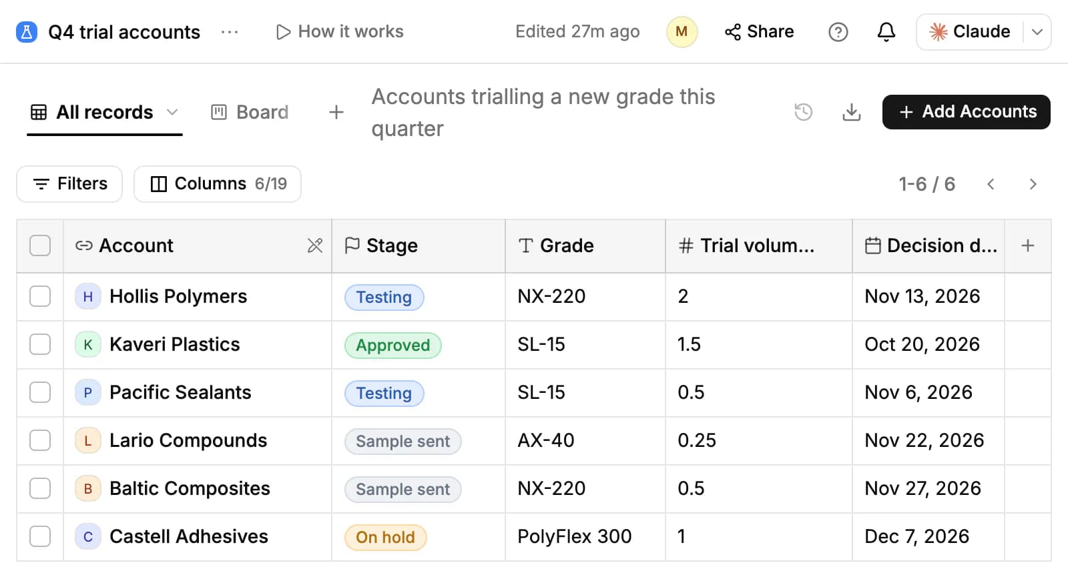1068x587 pixels.
Task: Expand the Claude dropdown arrow
Action: click(1037, 32)
